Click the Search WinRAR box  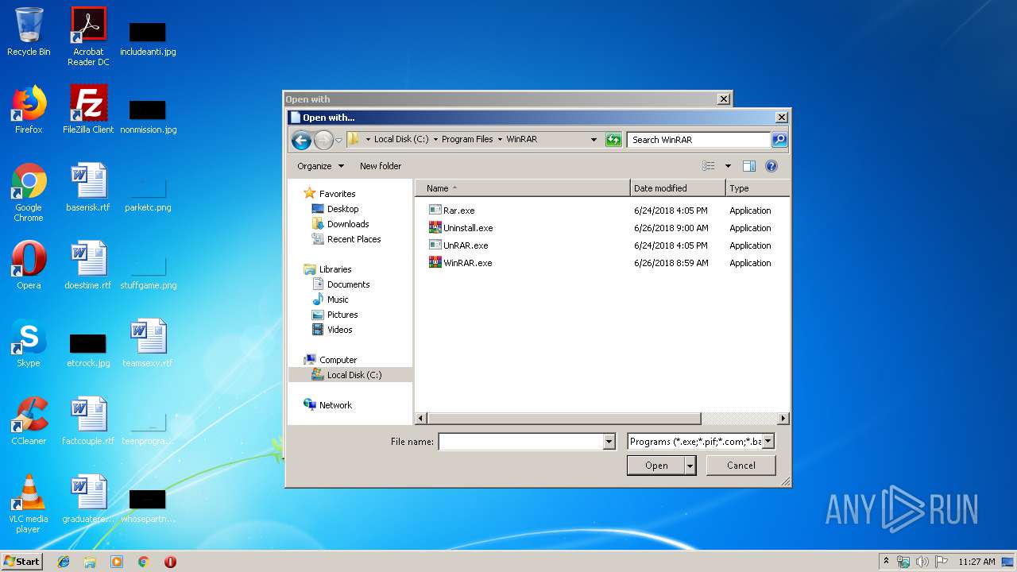[699, 139]
